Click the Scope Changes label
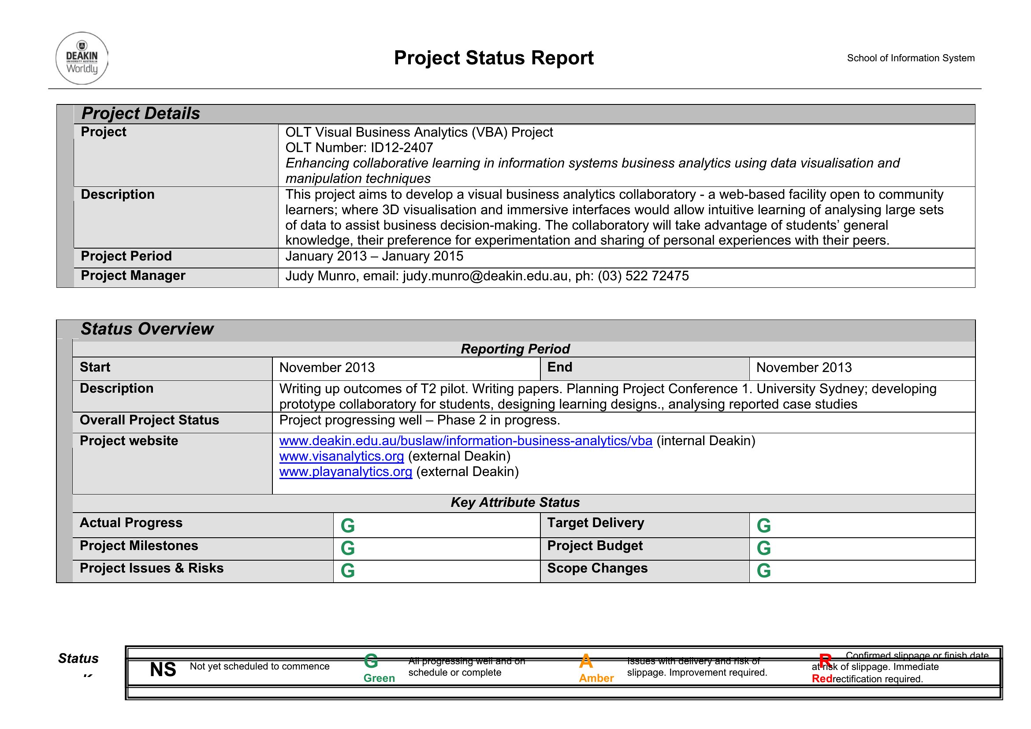Image resolution: width=1031 pixels, height=729 pixels. point(597,568)
